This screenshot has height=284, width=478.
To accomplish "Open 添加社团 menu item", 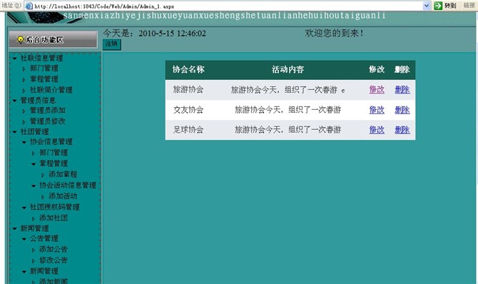I will coord(54,218).
